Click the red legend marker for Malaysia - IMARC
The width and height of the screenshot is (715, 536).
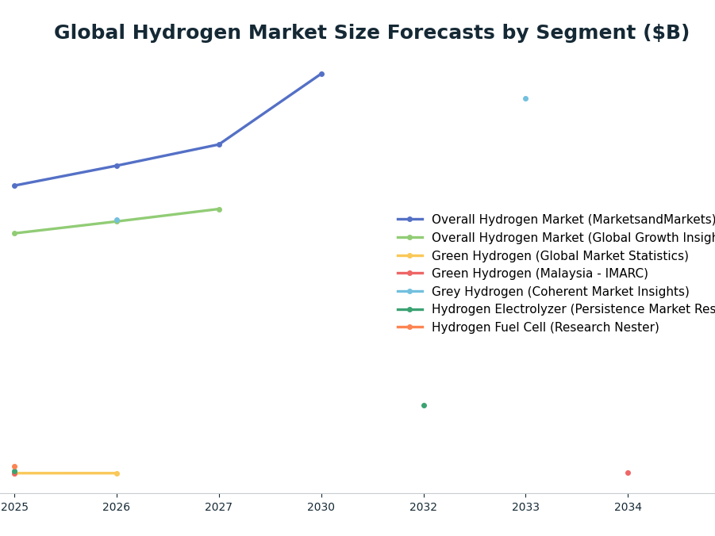tap(410, 274)
